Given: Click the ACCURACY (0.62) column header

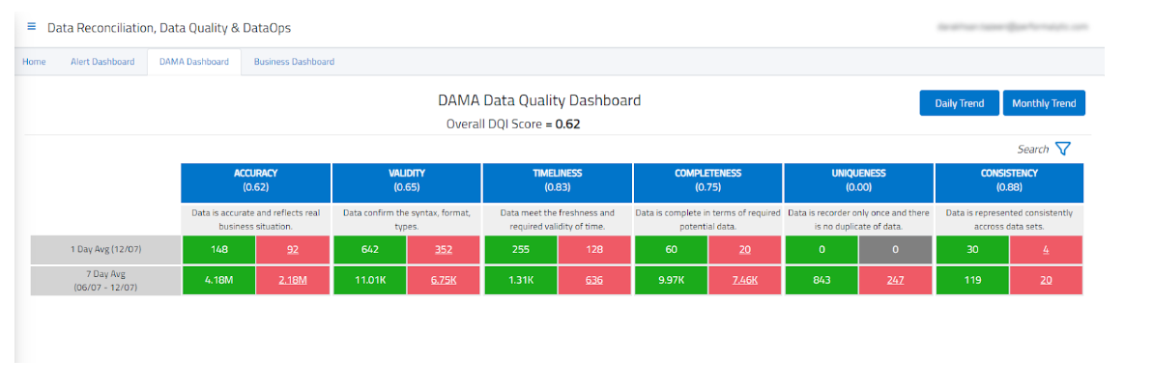Looking at the screenshot, I should point(255,180).
